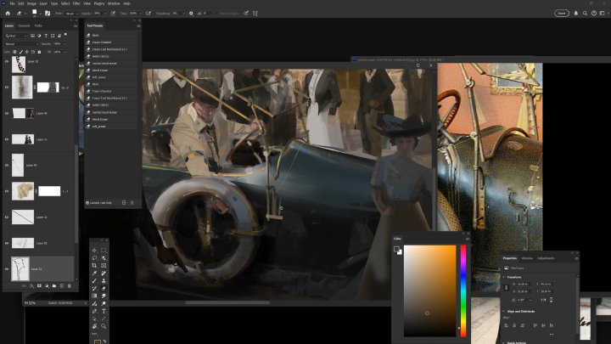Open the File menu
611x344 pixels.
point(12,3)
